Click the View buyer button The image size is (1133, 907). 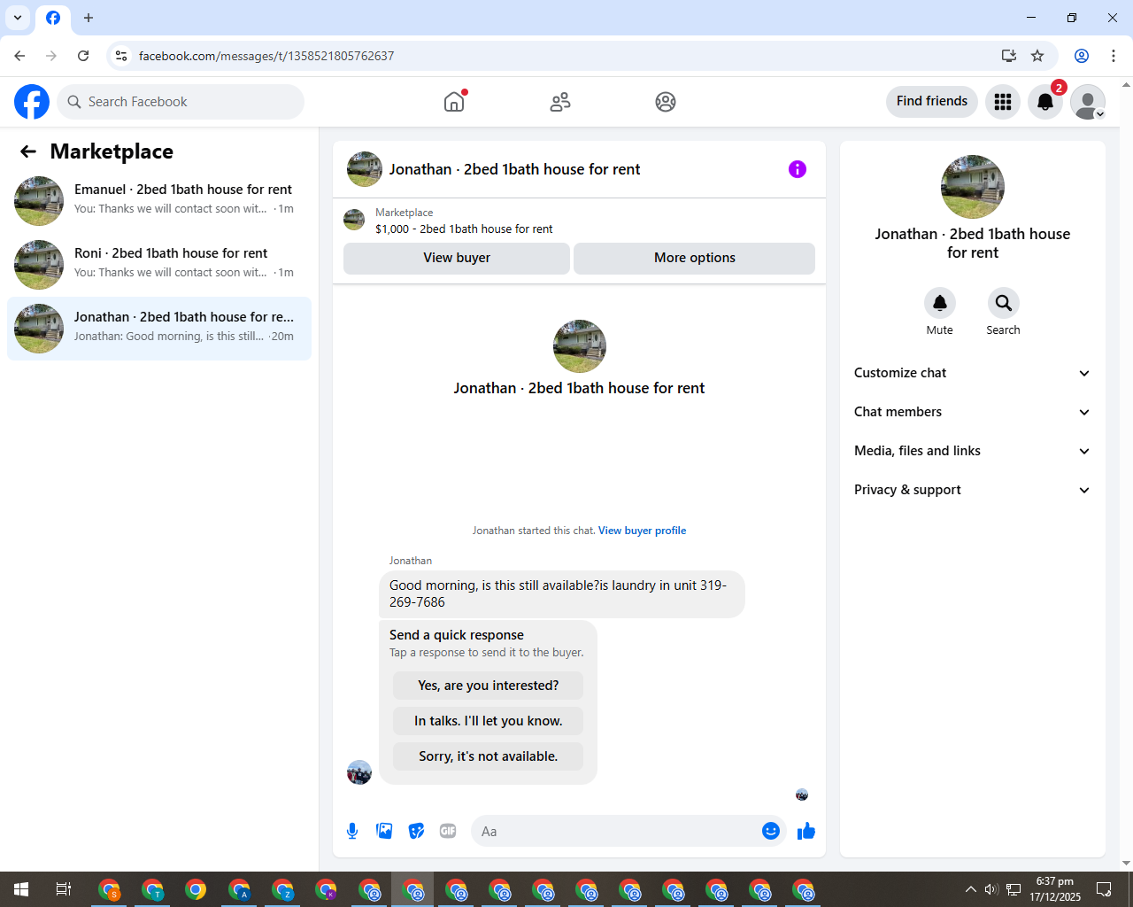(x=457, y=258)
